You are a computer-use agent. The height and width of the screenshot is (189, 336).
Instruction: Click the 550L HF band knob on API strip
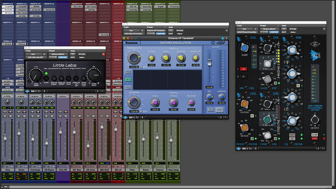292,50
